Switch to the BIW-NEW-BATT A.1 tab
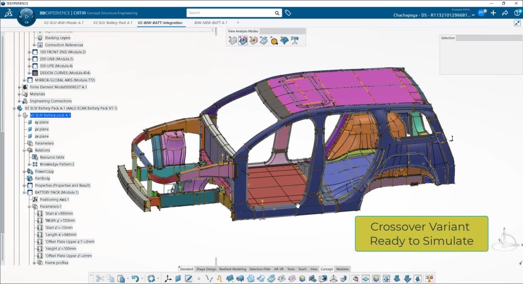The height and width of the screenshot is (284, 523). [x=210, y=23]
